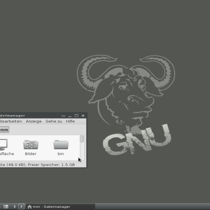Screen dimensions: 210x210
Task: Minimize the Dateimanager window
Action: point(70,116)
